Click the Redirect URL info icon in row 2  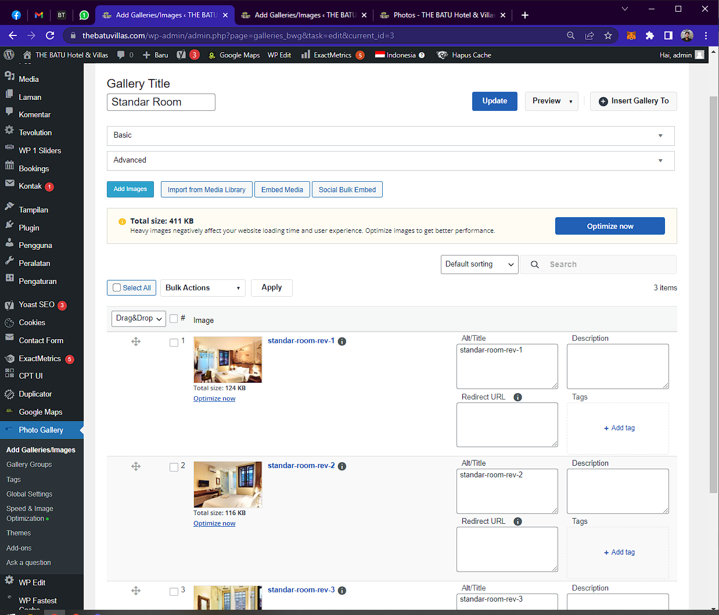pos(517,522)
